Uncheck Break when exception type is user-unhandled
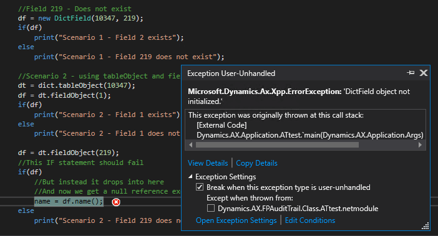 [200, 187]
